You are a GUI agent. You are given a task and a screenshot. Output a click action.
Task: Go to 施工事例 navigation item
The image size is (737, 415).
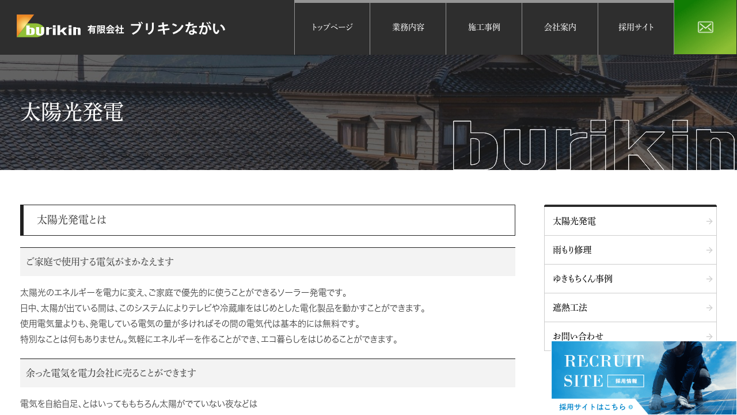point(484,27)
